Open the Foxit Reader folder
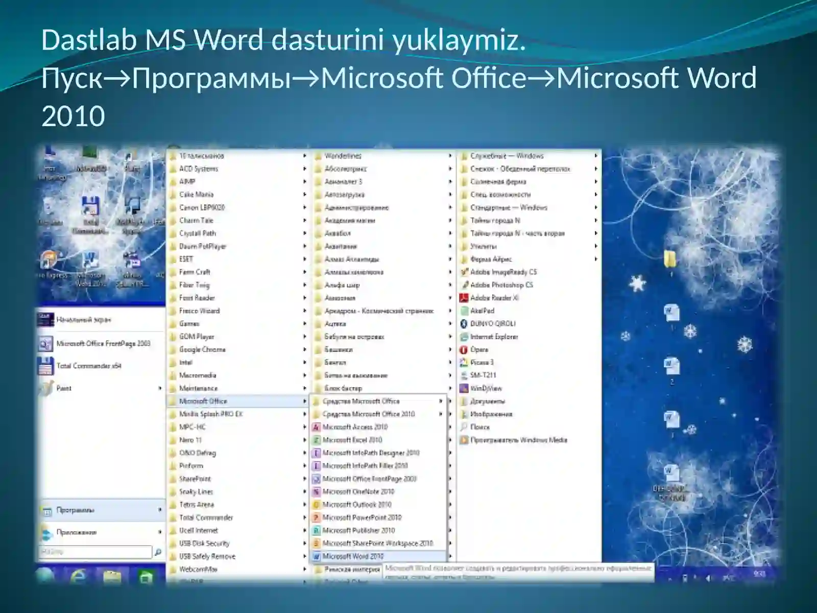Image resolution: width=817 pixels, height=613 pixels. click(x=238, y=298)
